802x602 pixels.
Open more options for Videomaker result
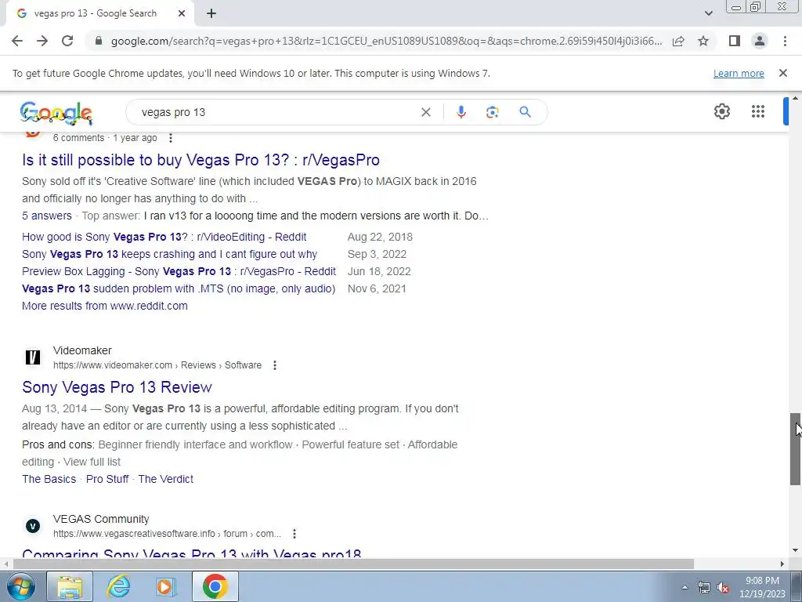[x=275, y=365]
